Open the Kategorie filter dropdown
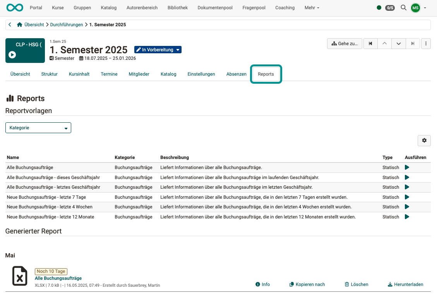The image size is (437, 296). point(38,127)
